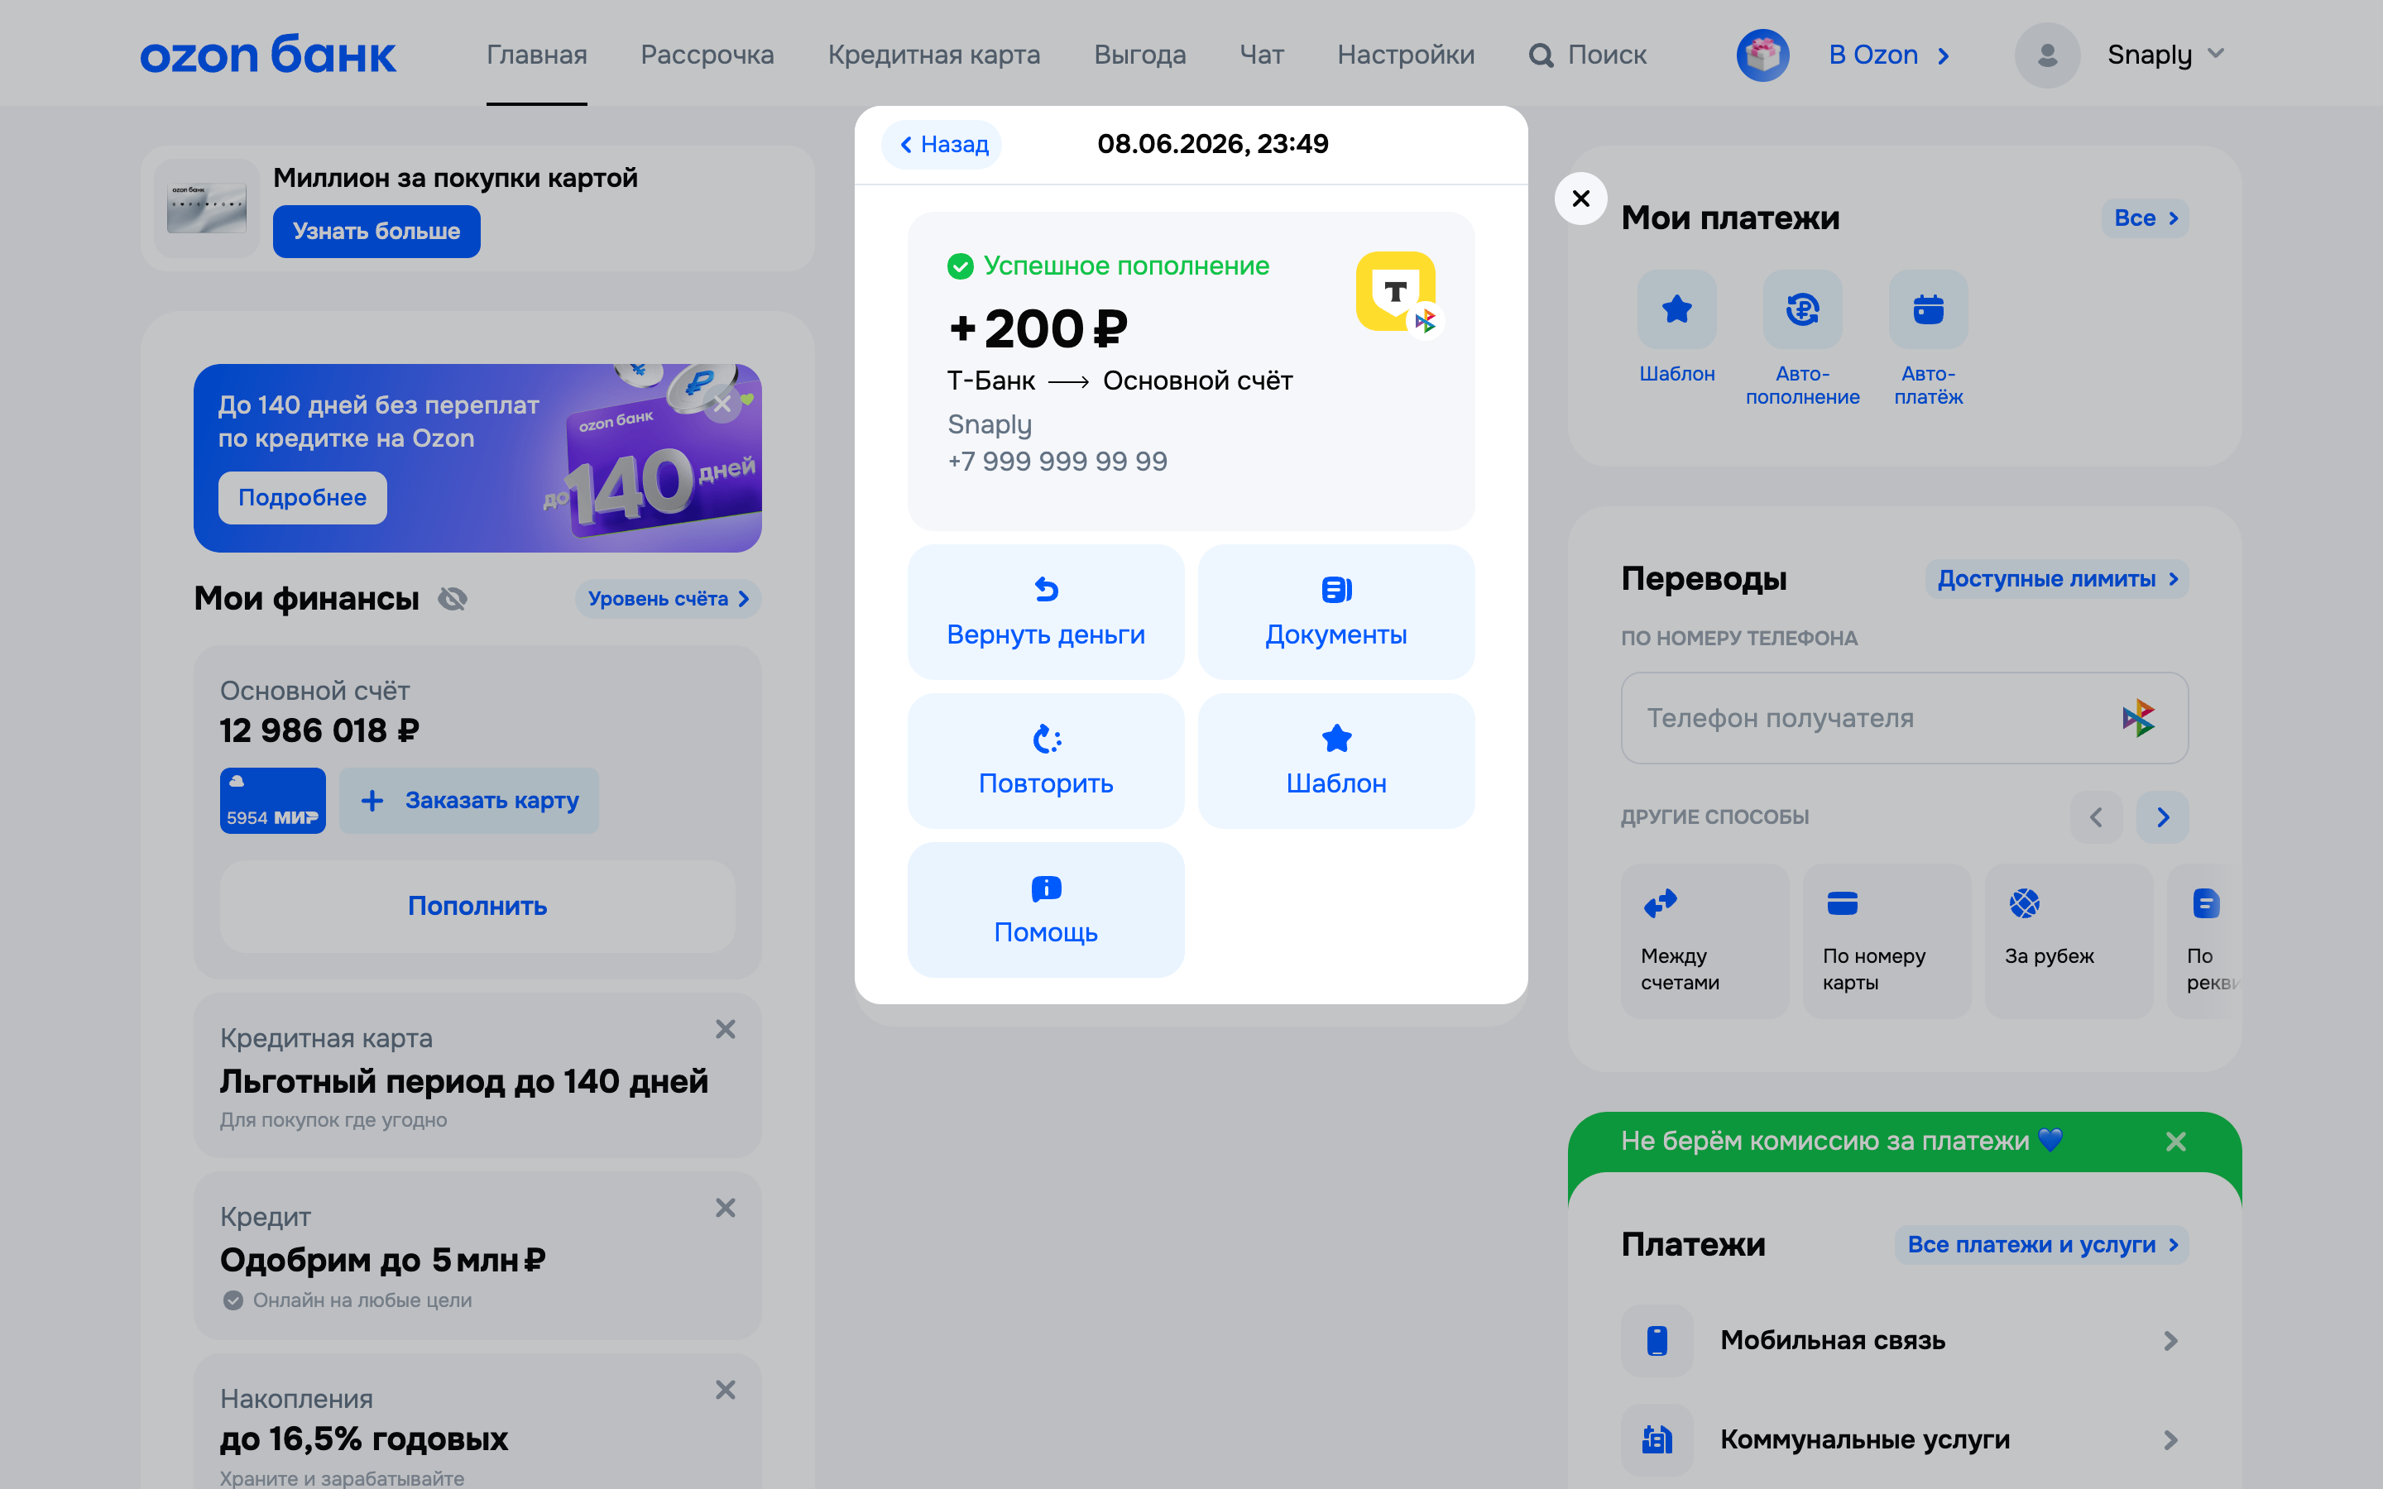Click the Повторить repeat tile
The height and width of the screenshot is (1489, 2383).
(x=1046, y=760)
